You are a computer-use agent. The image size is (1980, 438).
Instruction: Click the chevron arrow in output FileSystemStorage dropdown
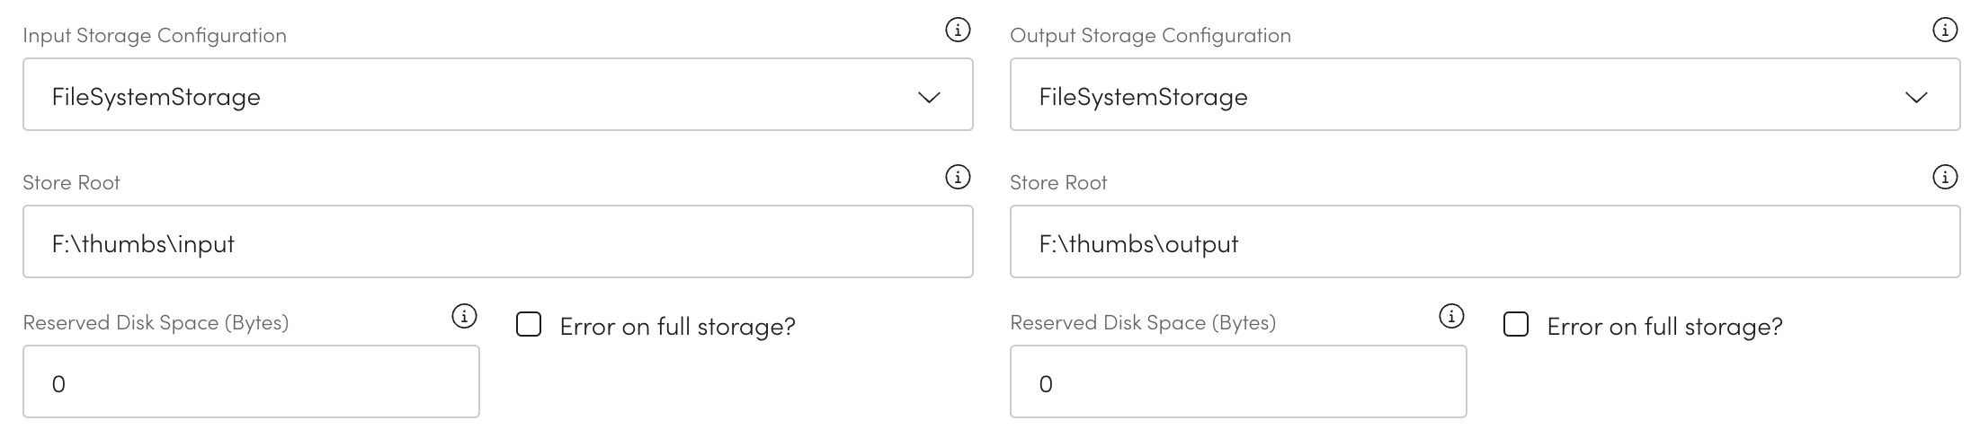pyautogui.click(x=1916, y=97)
